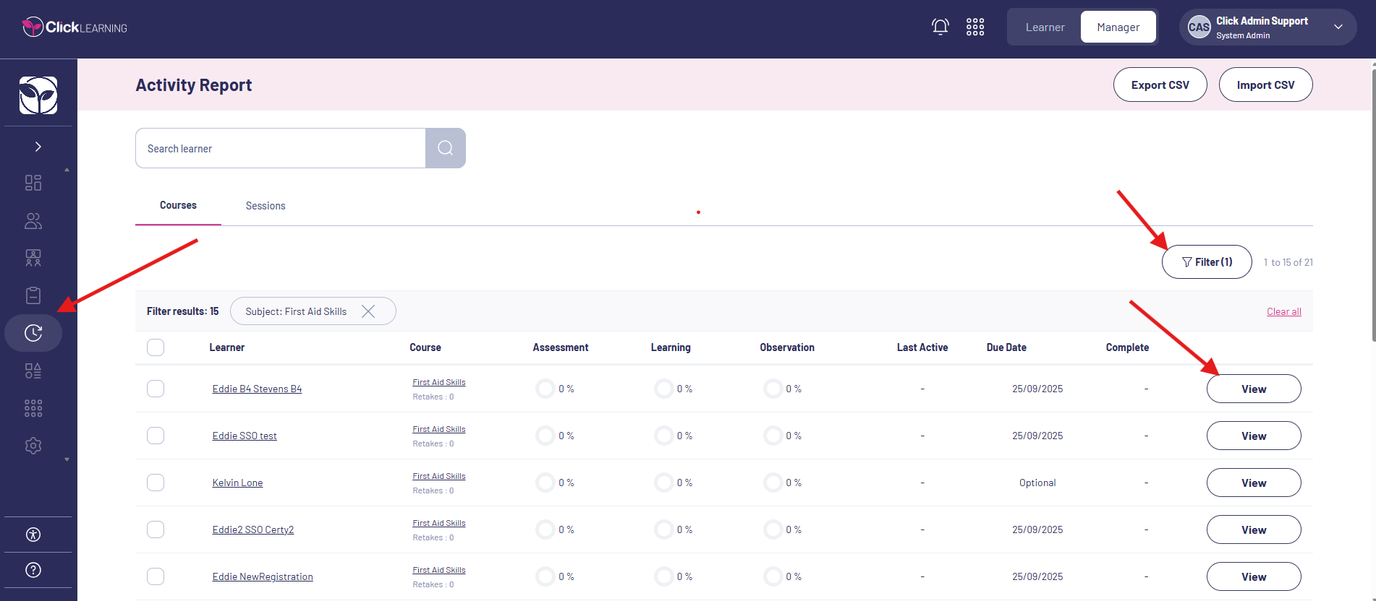Open the clipboard icon in sidebar

pos(33,295)
